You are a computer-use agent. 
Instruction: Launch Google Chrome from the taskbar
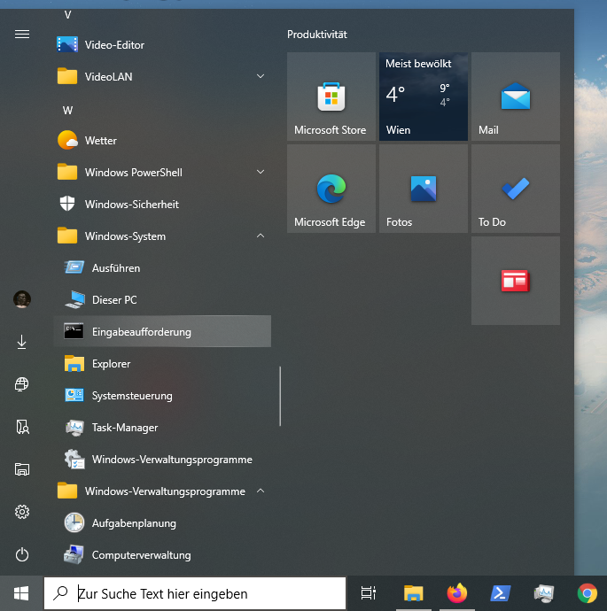[588, 593]
